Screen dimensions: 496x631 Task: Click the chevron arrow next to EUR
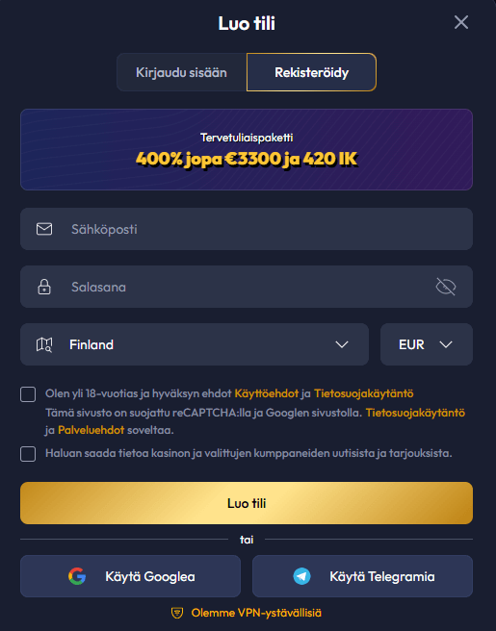(446, 345)
